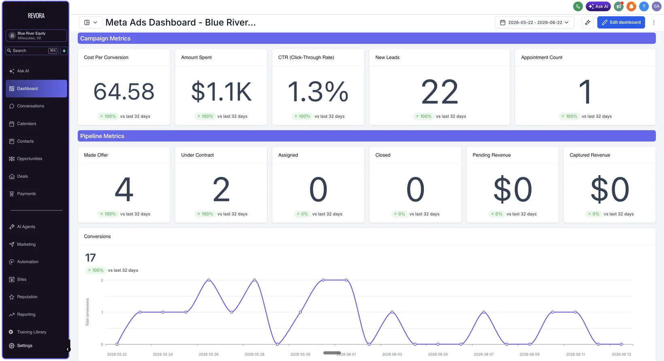Open Settings in the sidebar
664x361 pixels.
tap(36, 346)
